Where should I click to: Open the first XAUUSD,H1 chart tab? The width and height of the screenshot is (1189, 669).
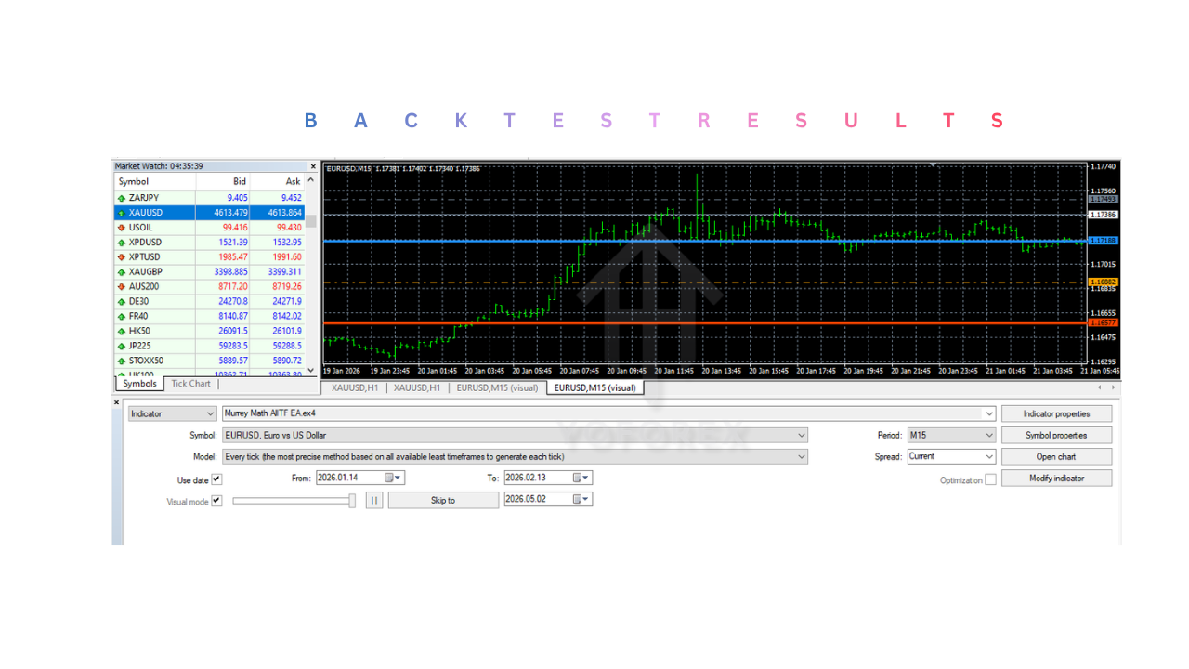(x=355, y=387)
